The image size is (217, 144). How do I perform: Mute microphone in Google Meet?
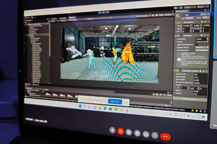pyautogui.click(x=112, y=130)
